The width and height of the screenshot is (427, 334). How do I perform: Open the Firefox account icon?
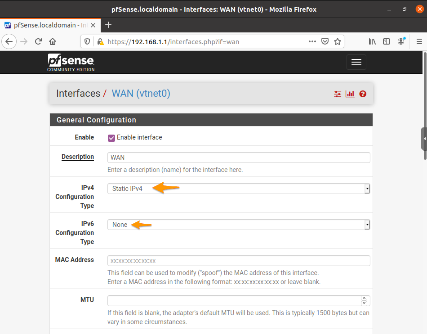pyautogui.click(x=401, y=41)
